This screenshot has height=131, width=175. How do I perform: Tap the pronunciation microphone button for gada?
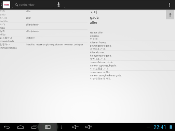(x=170, y=15)
